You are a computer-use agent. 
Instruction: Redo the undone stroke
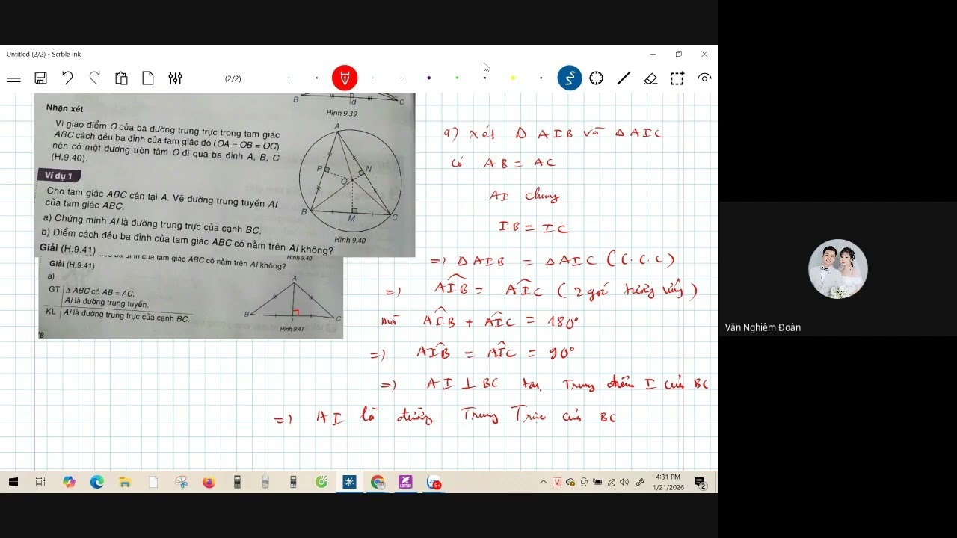(x=95, y=78)
